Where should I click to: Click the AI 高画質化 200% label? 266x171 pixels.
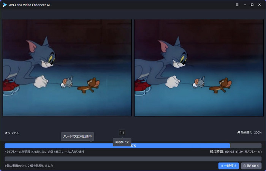click(x=249, y=132)
